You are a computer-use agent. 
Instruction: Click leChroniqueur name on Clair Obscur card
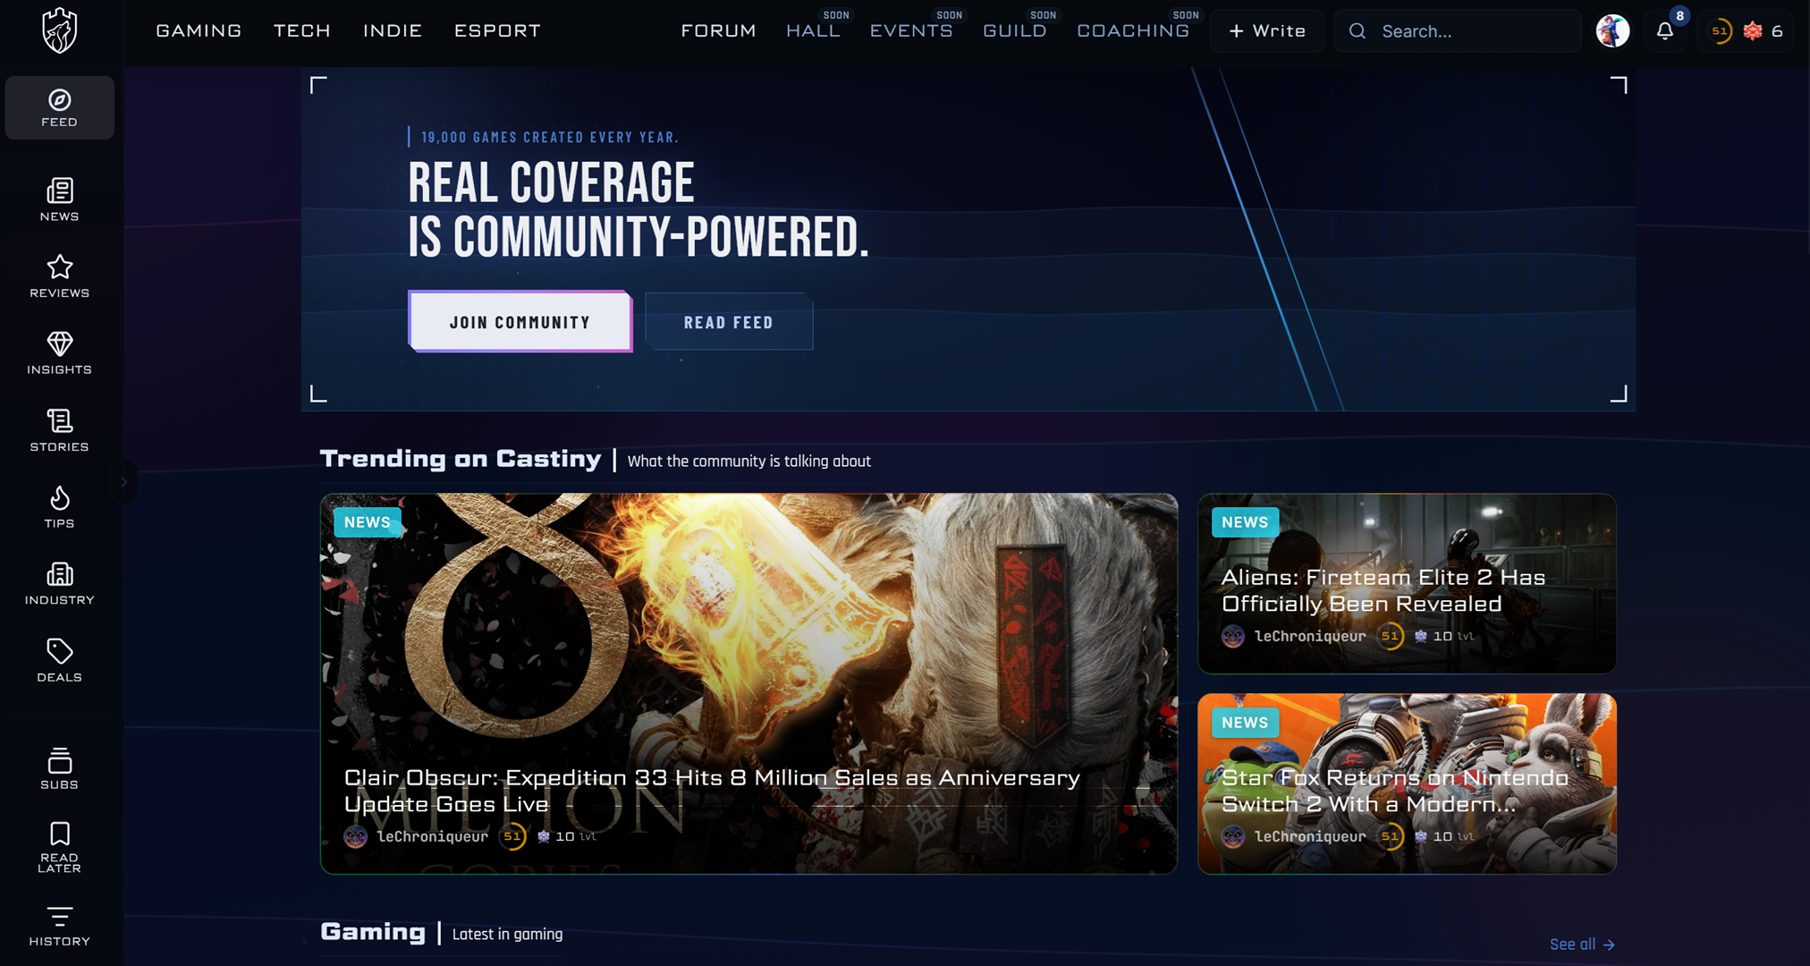point(433,837)
